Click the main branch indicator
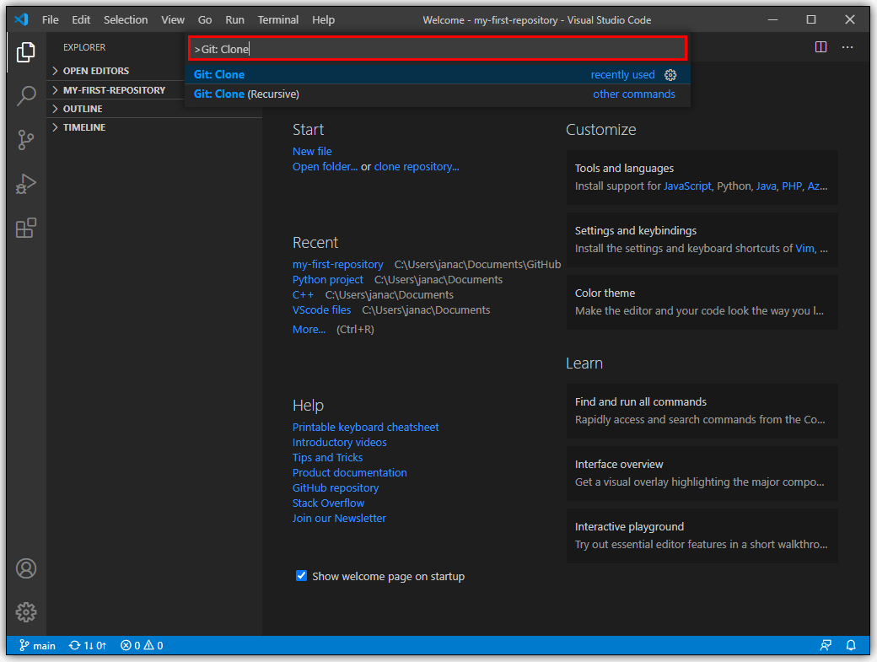The width and height of the screenshot is (877, 662). pos(37,646)
